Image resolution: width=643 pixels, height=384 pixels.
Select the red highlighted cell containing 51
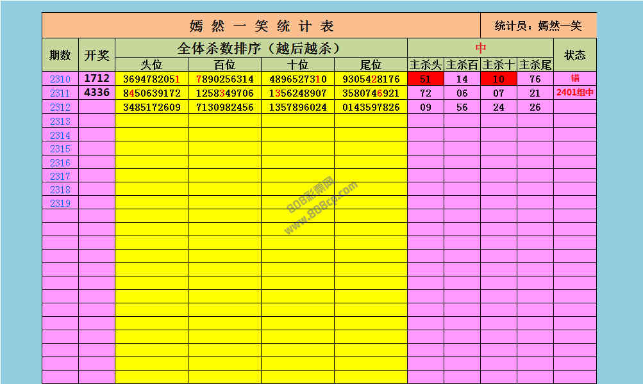[425, 79]
